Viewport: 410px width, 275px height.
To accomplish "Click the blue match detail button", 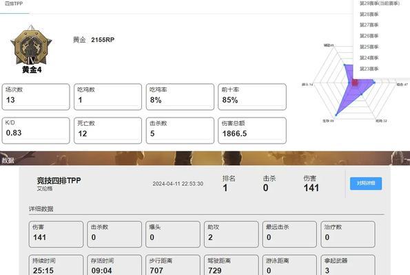I will [366, 184].
